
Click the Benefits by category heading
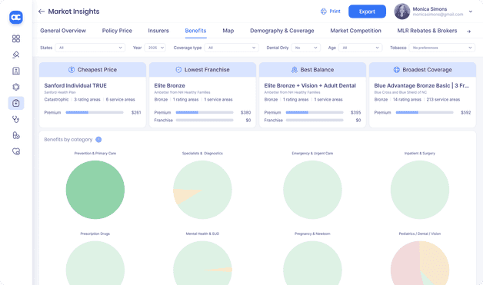tap(68, 139)
